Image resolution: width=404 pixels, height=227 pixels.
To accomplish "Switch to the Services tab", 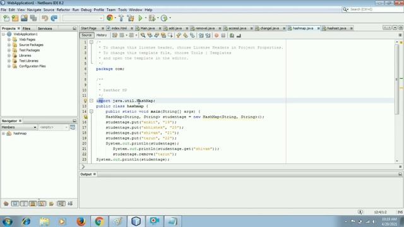I will pyautogui.click(x=45, y=28).
